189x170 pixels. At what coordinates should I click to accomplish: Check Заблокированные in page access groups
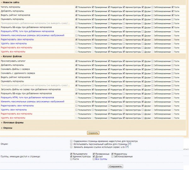click(112, 156)
